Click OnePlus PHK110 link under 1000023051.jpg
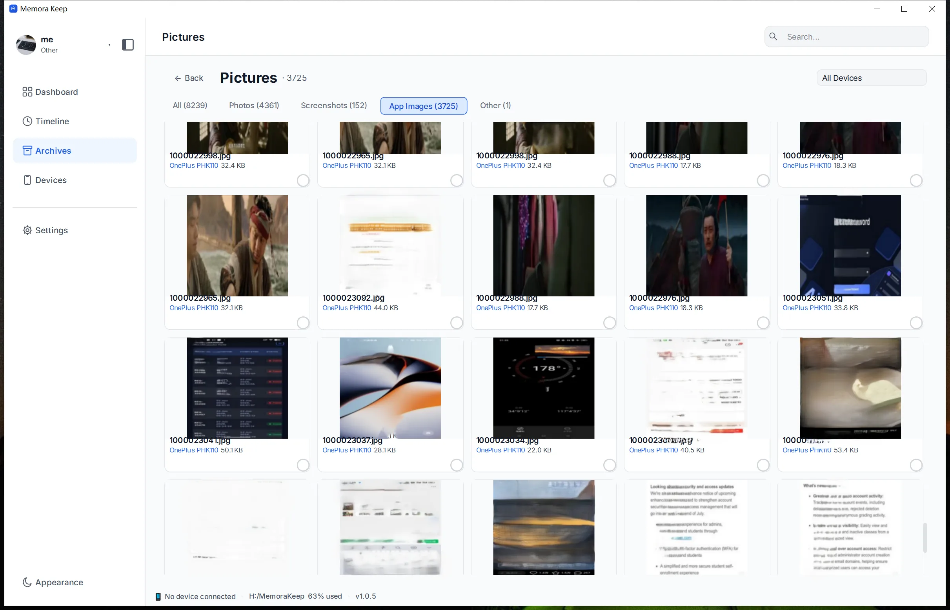950x610 pixels. tap(806, 308)
